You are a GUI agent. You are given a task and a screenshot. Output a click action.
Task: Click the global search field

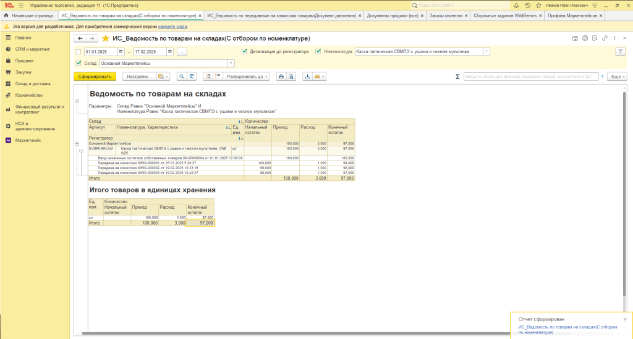[460, 5]
